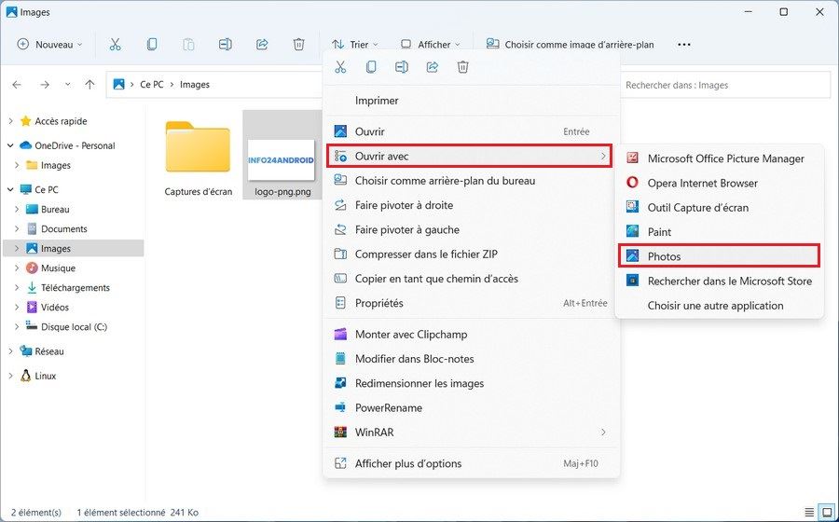Open with Paint in the submenu
The width and height of the screenshot is (839, 522).
tap(719, 232)
